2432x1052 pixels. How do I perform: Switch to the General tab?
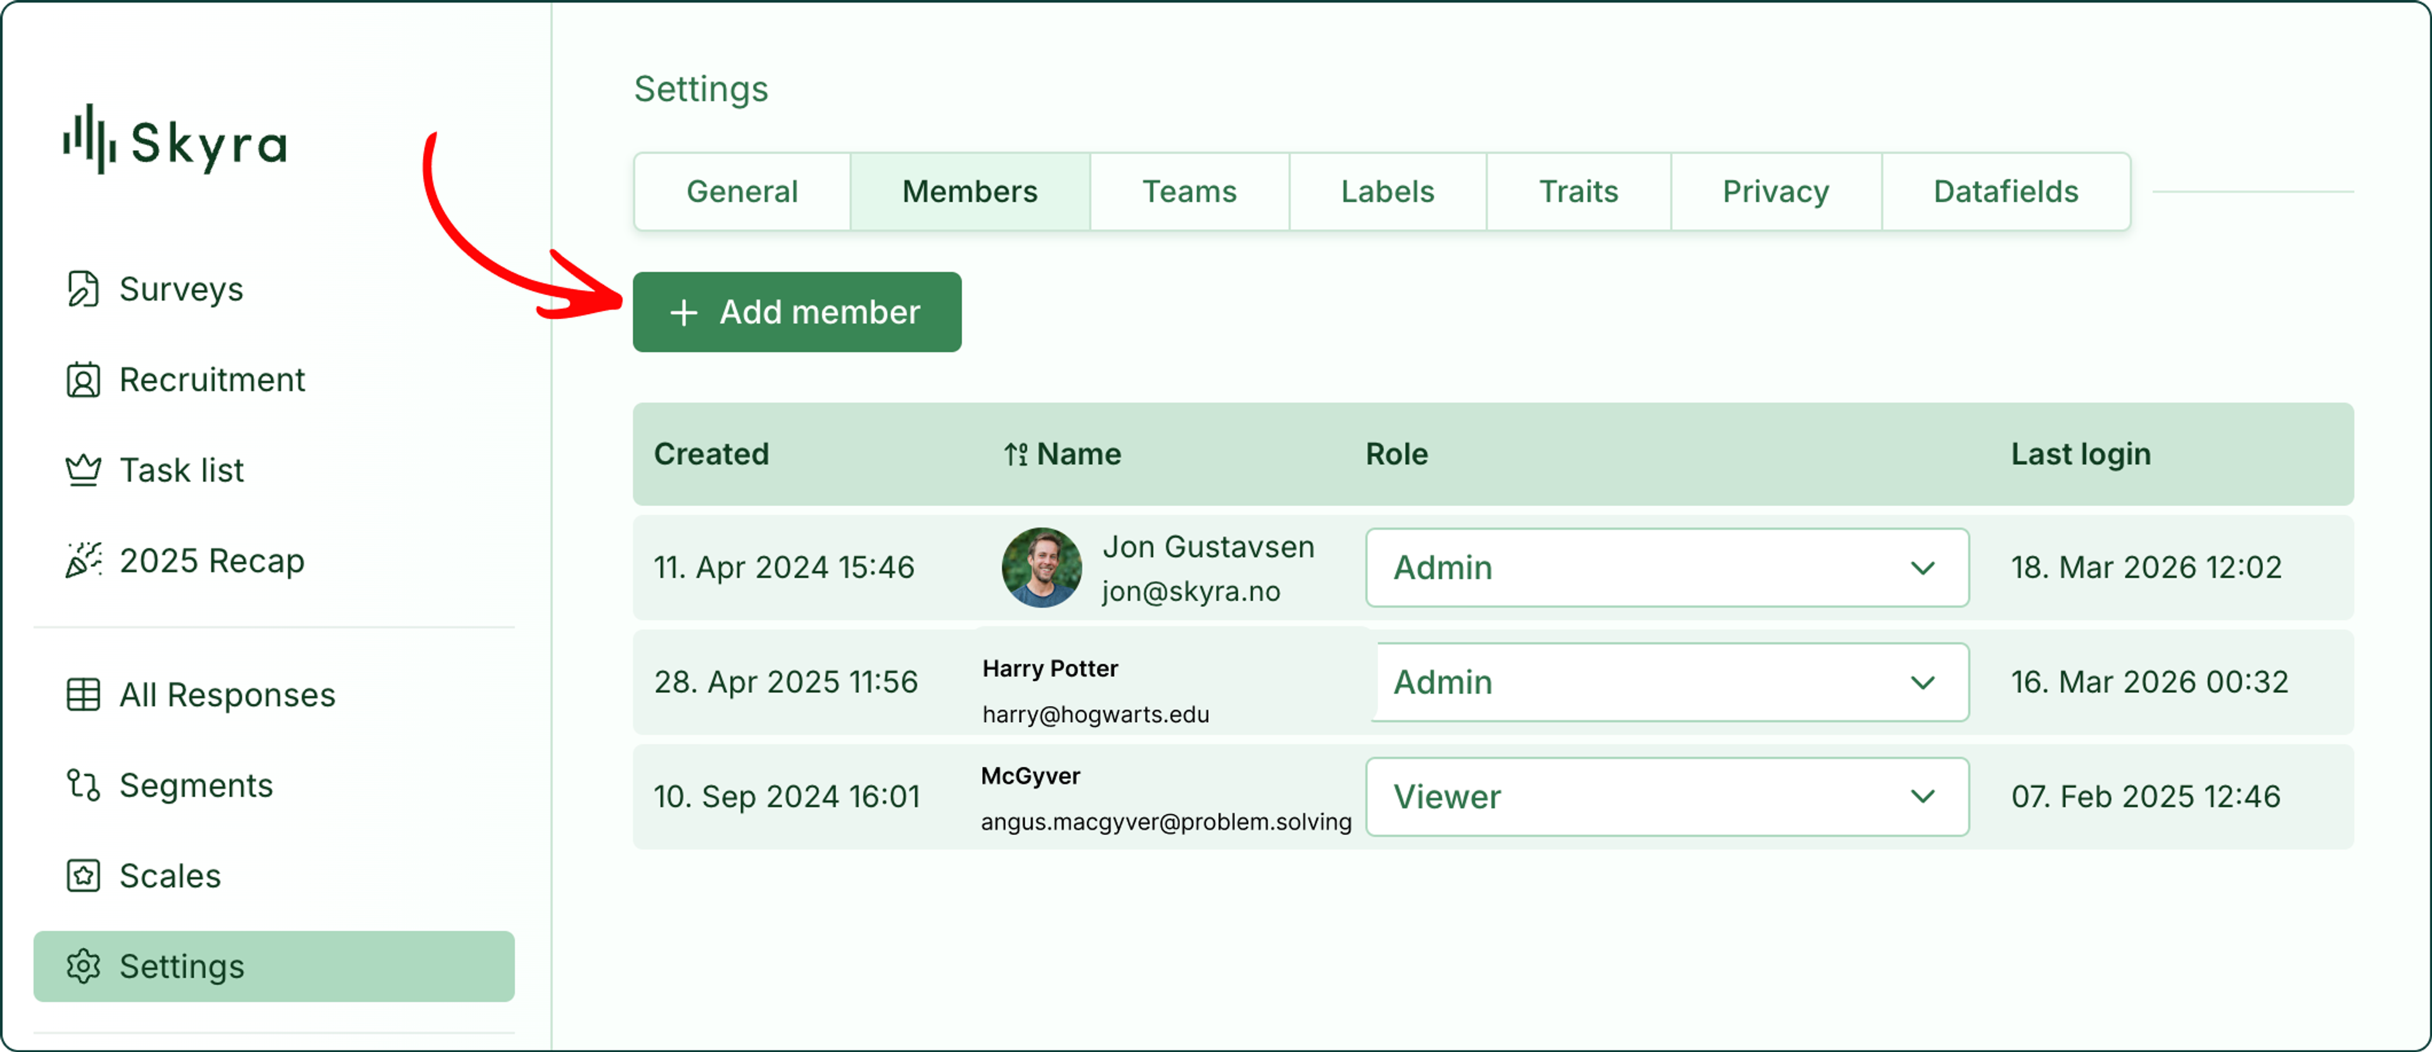tap(742, 192)
